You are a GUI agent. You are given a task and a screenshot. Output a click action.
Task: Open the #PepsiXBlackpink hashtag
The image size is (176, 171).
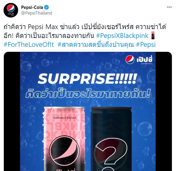click(122, 36)
